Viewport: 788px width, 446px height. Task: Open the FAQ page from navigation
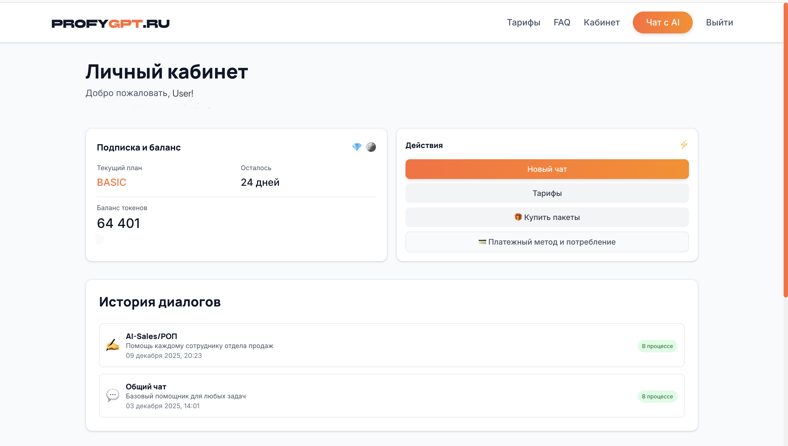pos(562,22)
